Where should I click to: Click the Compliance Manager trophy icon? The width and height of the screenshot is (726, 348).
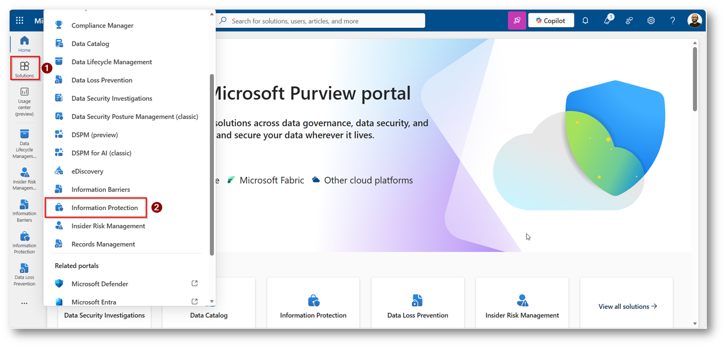tap(59, 25)
